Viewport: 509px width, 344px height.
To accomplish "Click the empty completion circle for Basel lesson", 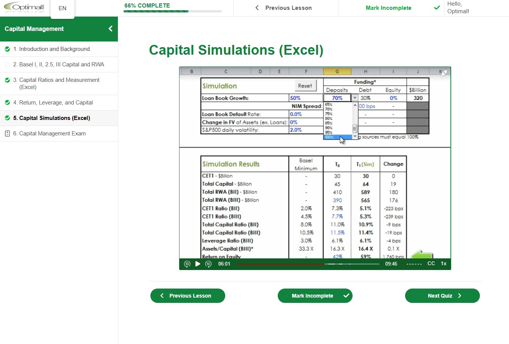I will (x=8, y=64).
